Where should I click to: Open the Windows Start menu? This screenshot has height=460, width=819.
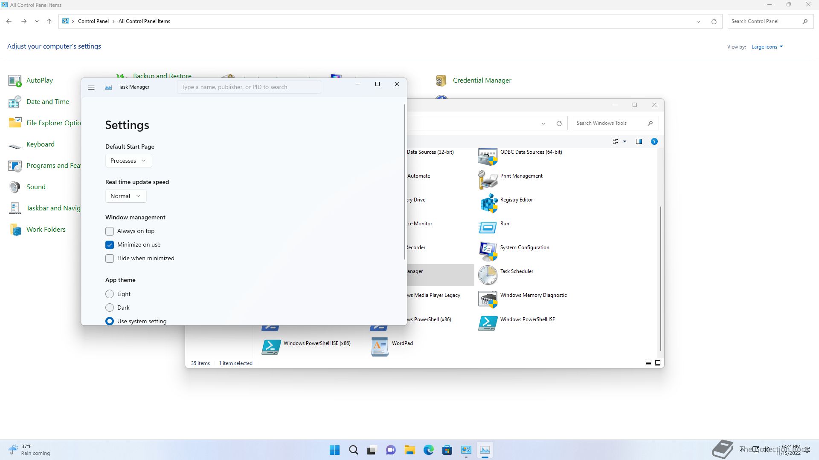tap(335, 450)
